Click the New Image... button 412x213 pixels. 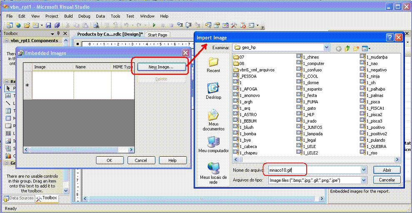pyautogui.click(x=161, y=67)
